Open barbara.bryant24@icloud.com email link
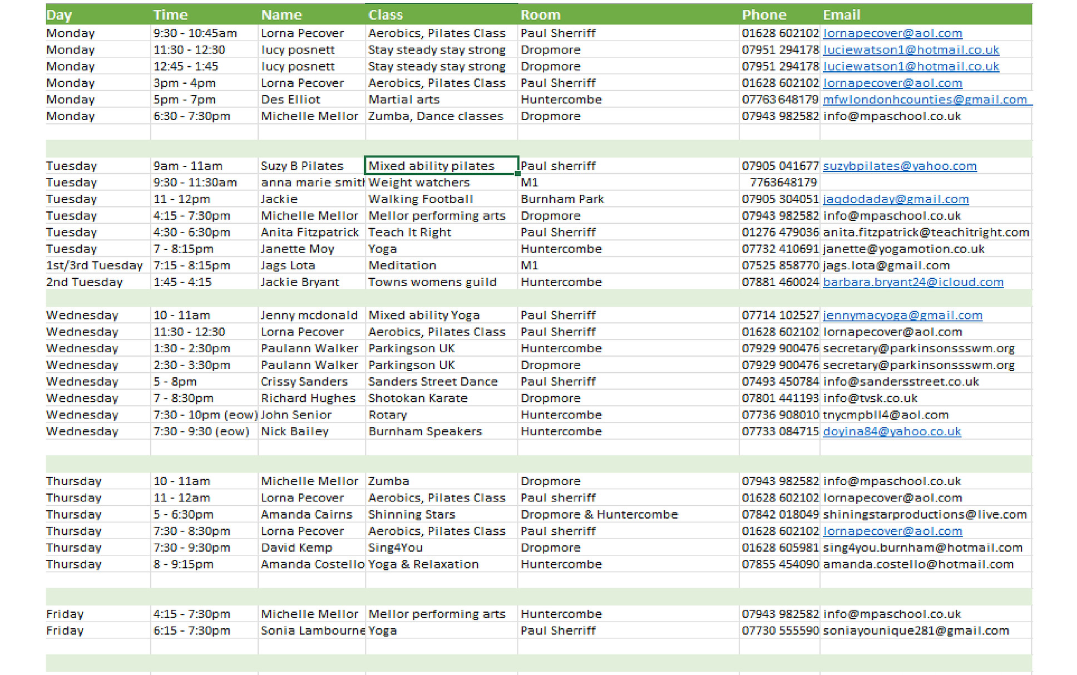Screen dimensions: 1077x675 tap(913, 282)
